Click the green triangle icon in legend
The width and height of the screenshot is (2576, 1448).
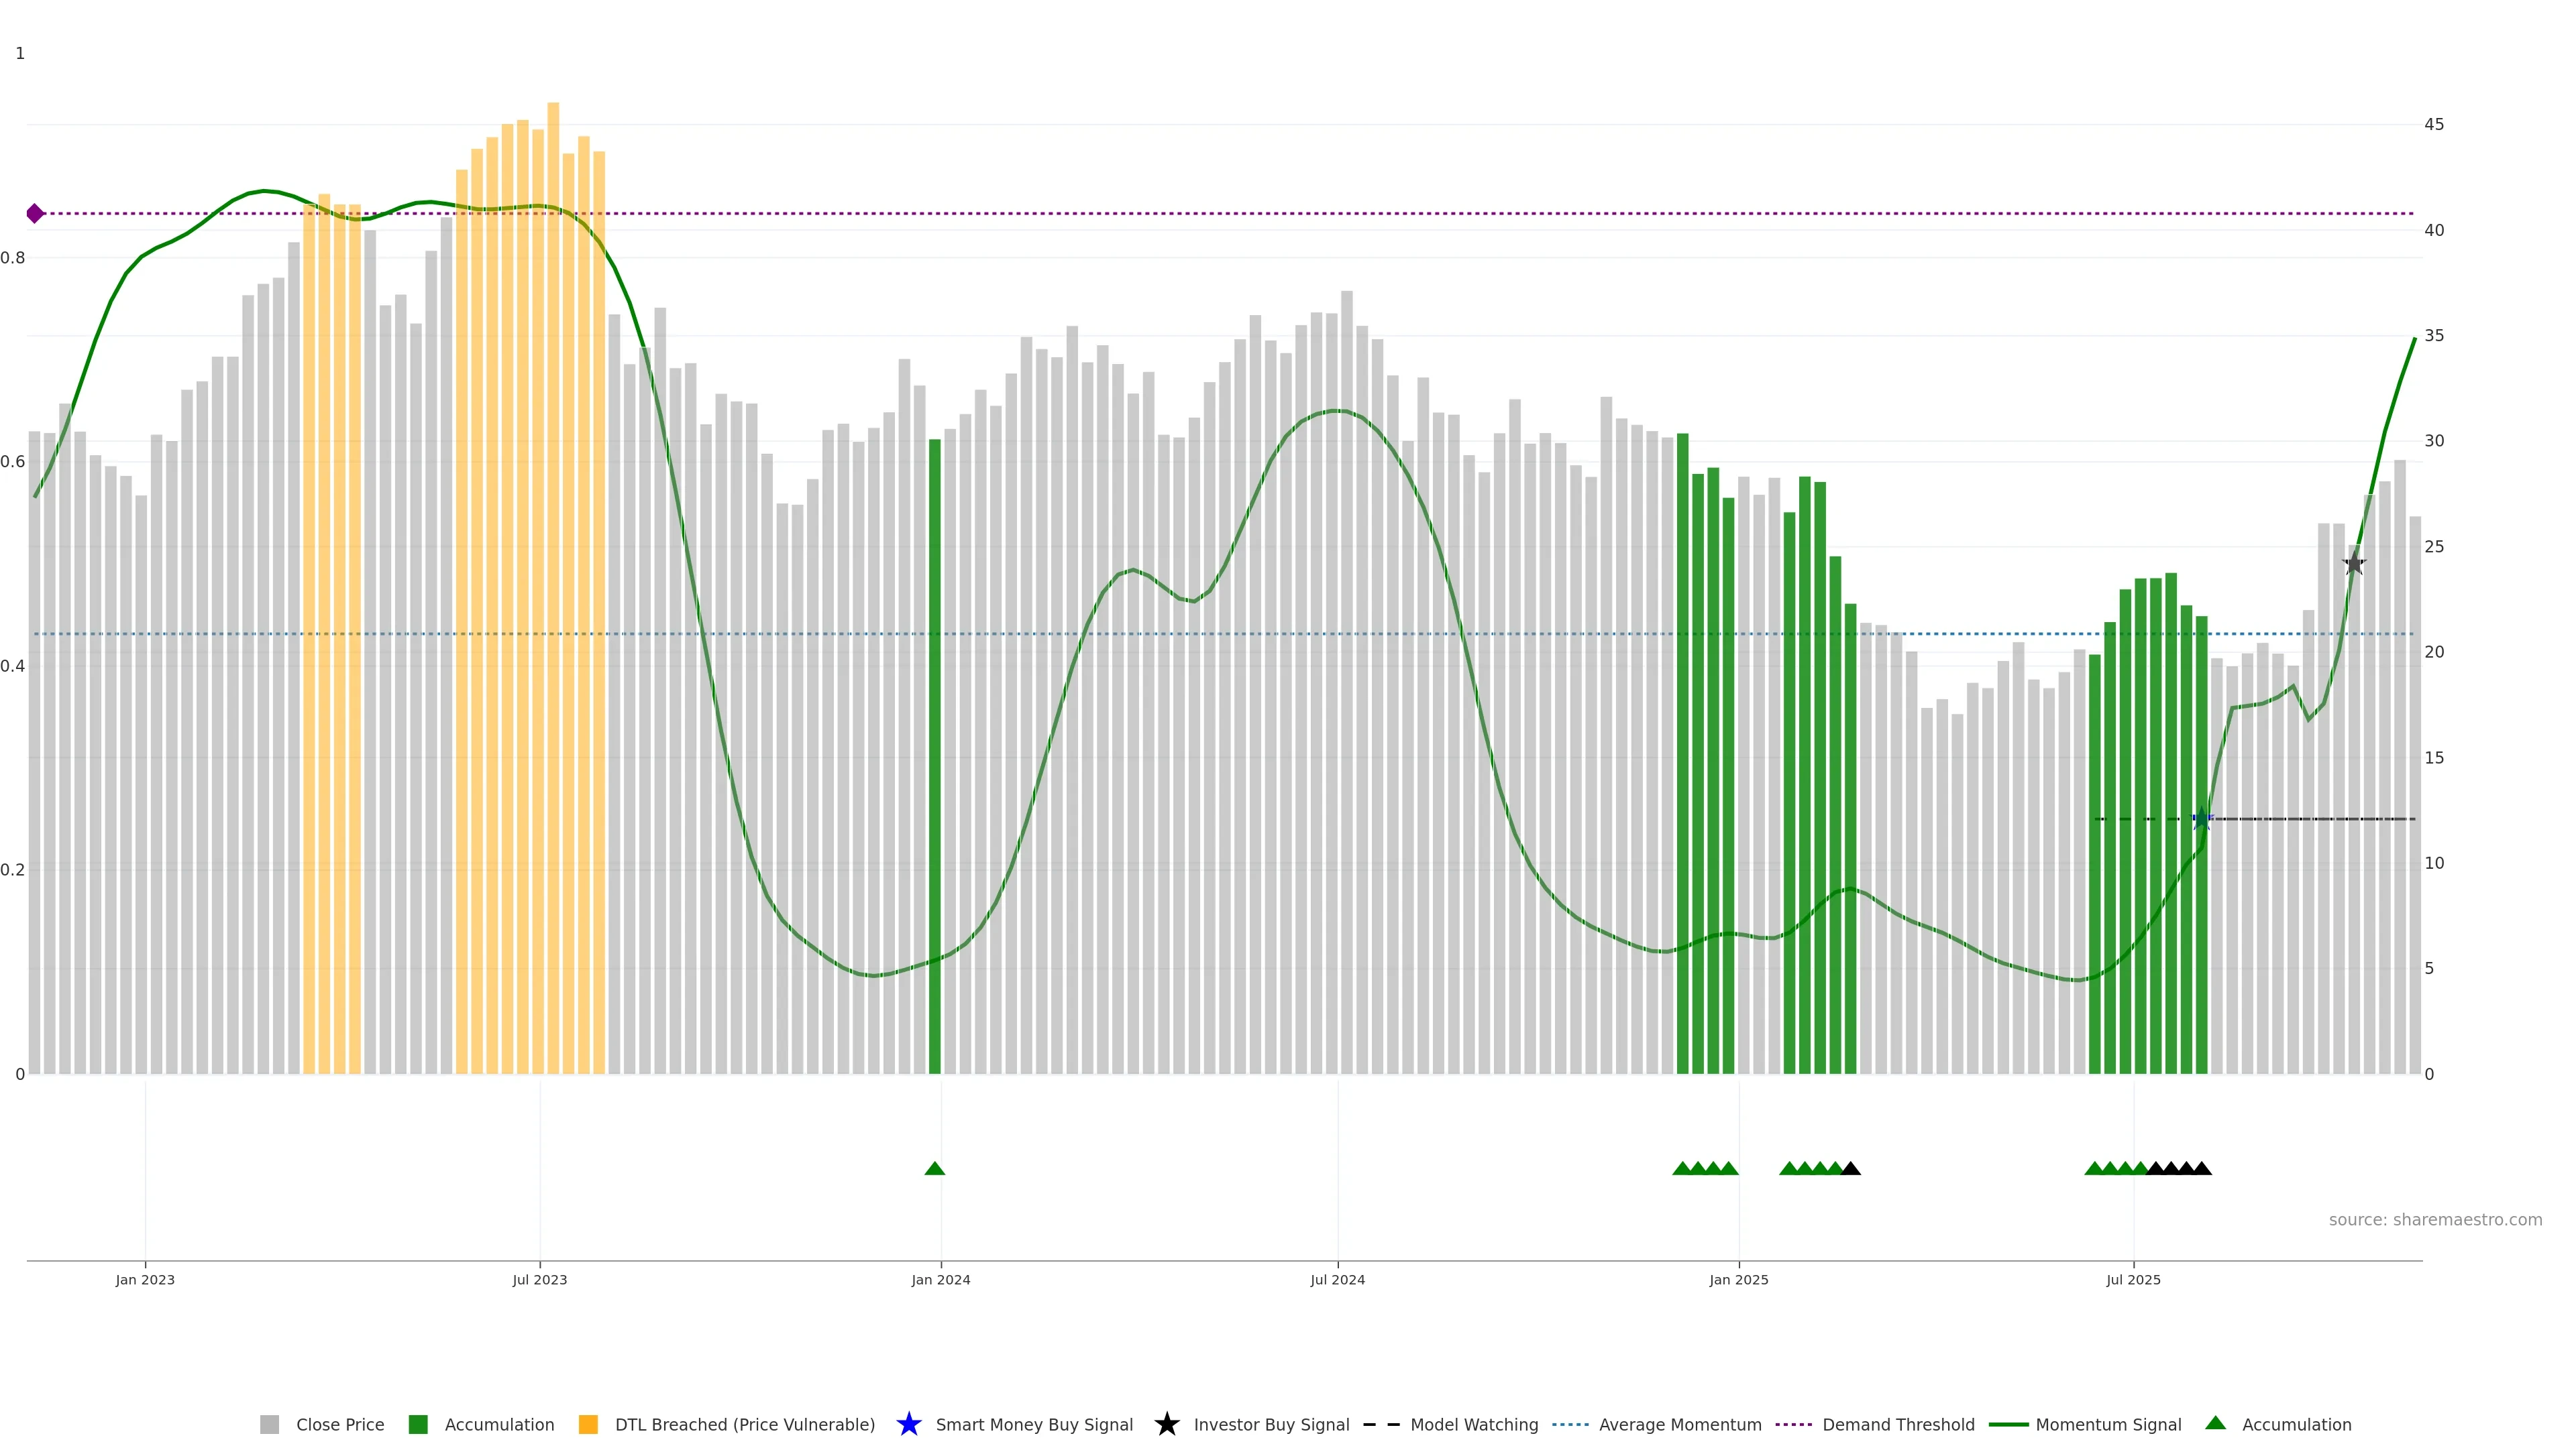[x=2216, y=1424]
